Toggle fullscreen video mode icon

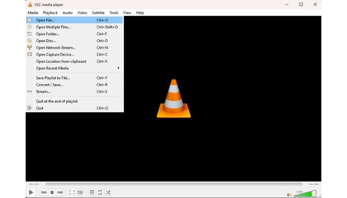coord(72,193)
